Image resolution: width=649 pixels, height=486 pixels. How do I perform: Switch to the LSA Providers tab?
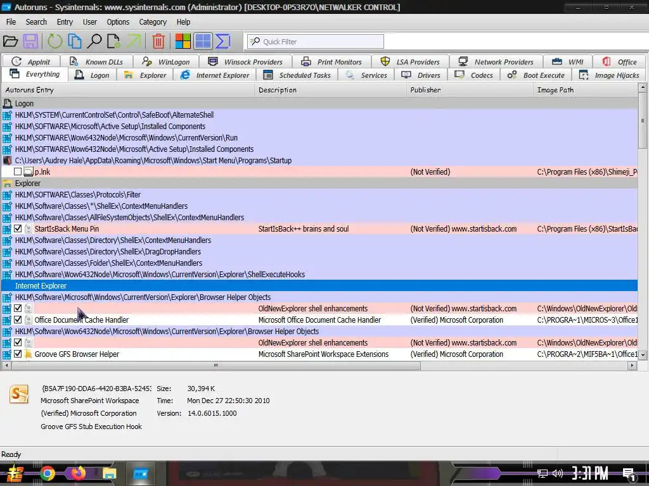click(x=410, y=61)
